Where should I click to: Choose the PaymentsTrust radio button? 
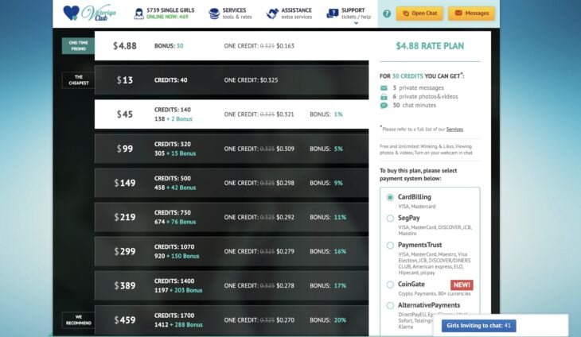point(390,245)
